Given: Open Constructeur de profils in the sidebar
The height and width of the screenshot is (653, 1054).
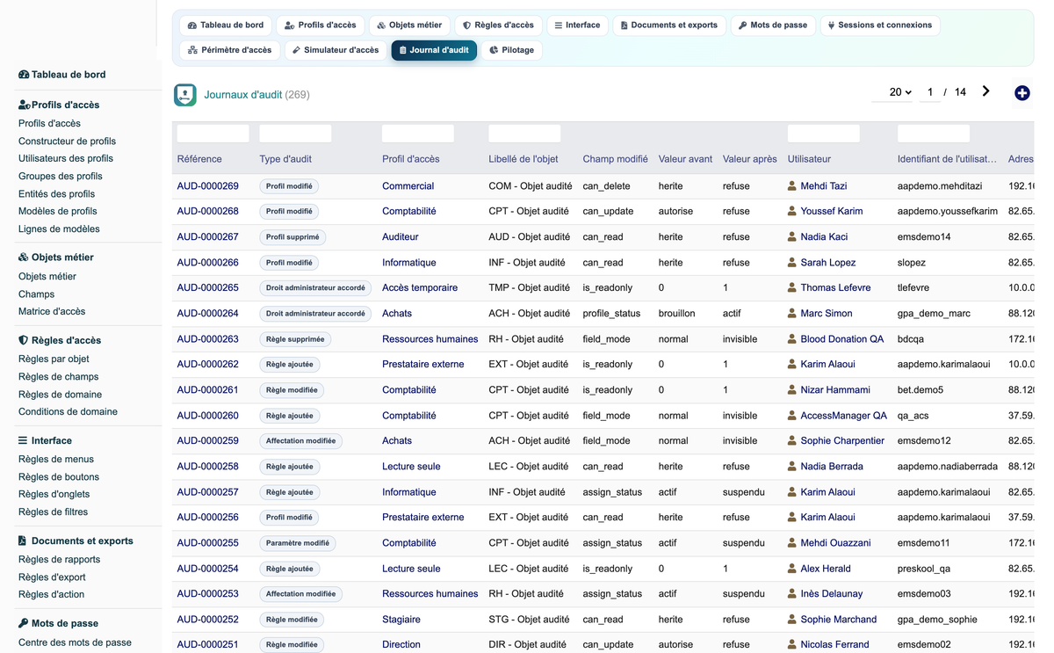Looking at the screenshot, I should pyautogui.click(x=67, y=141).
